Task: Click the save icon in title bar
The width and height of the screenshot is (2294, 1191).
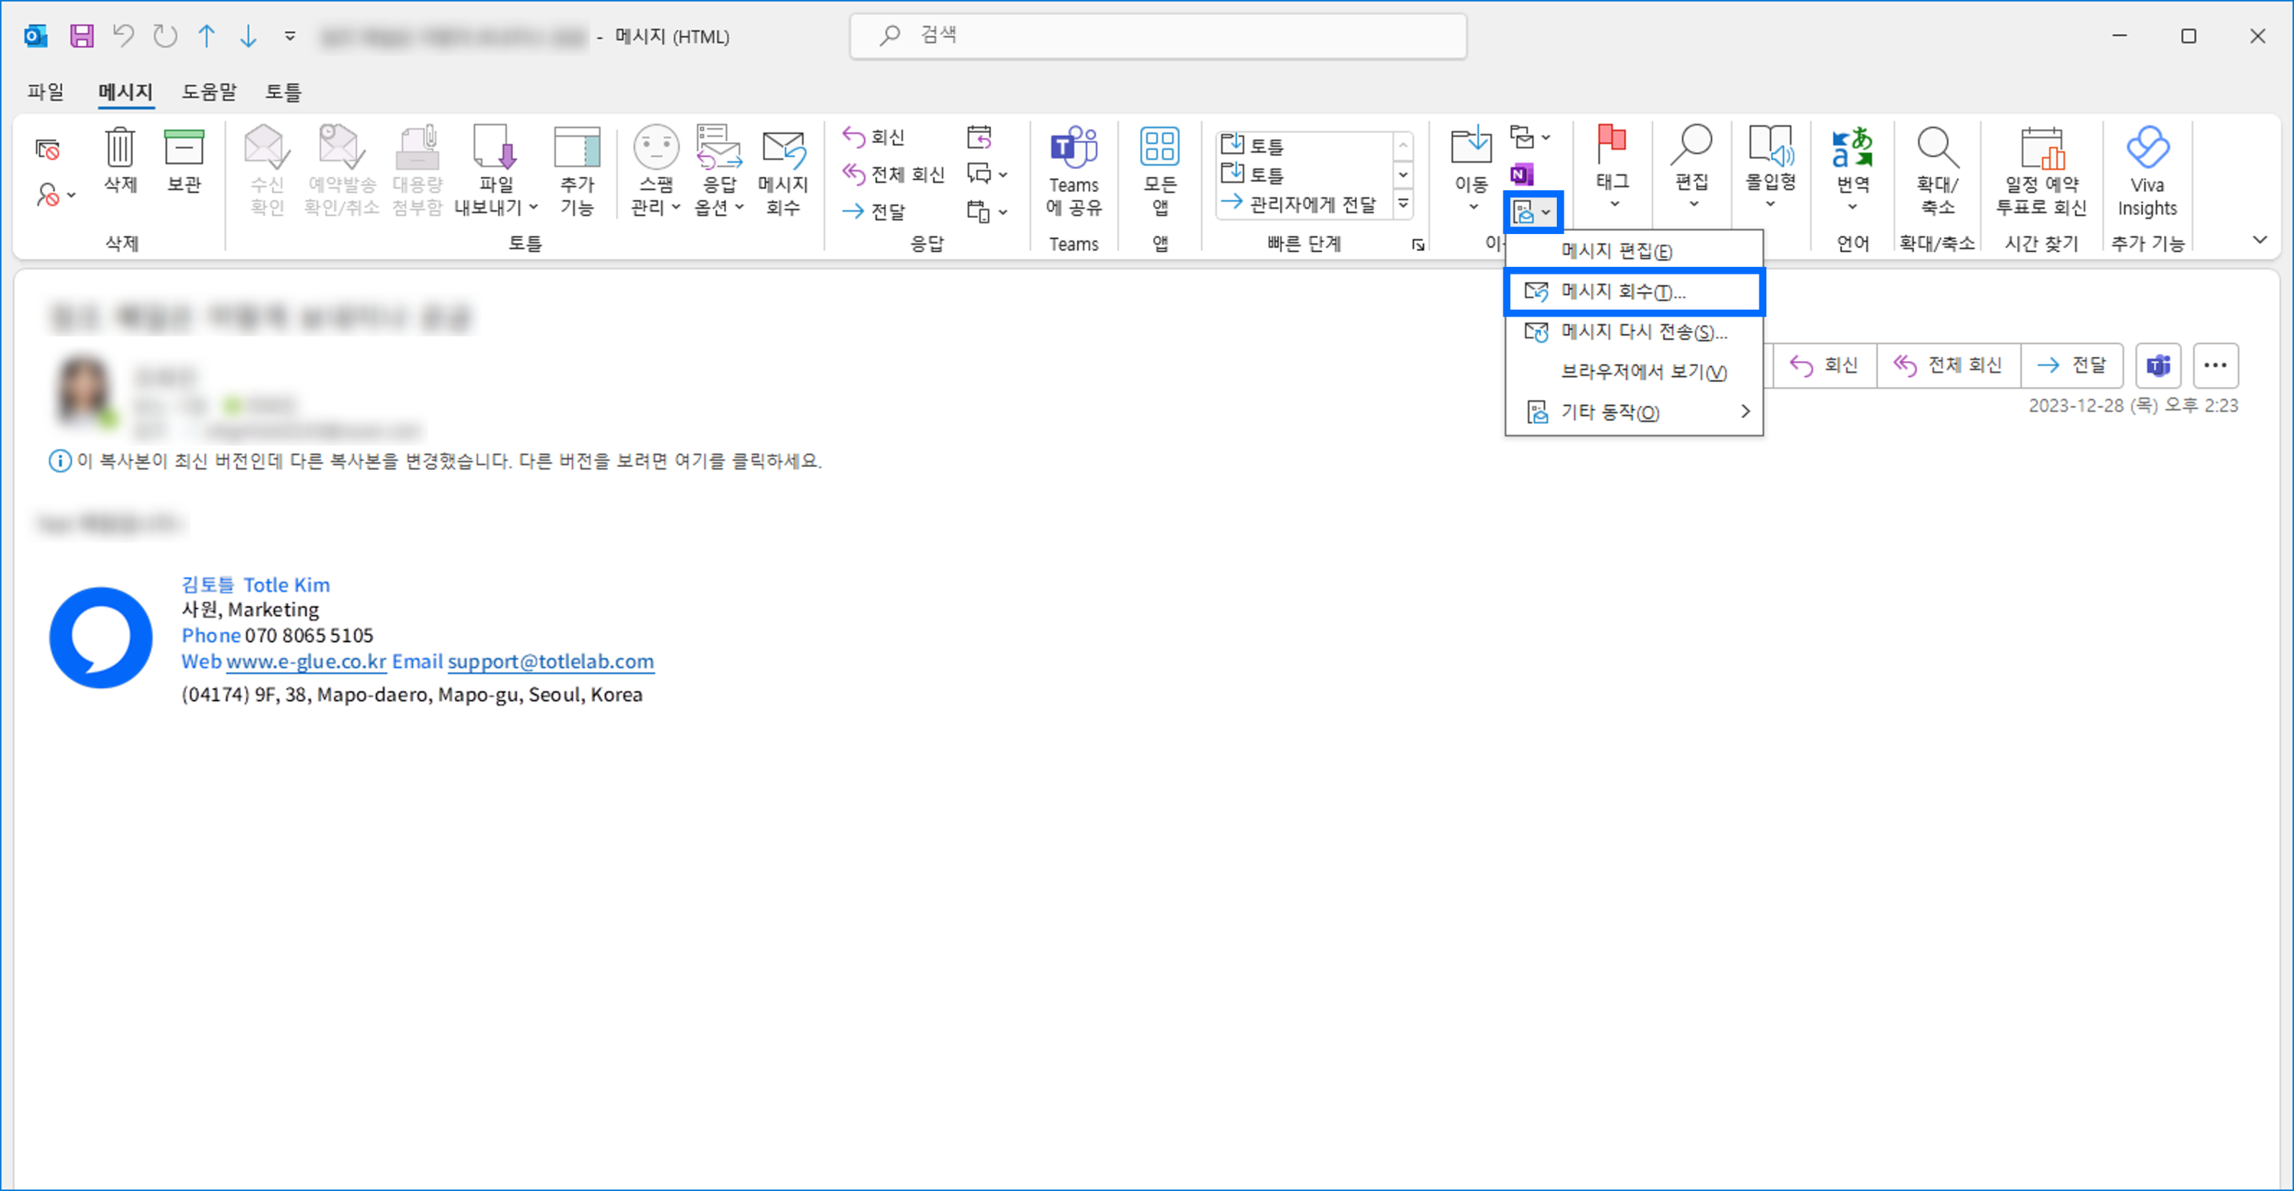Action: coord(82,36)
